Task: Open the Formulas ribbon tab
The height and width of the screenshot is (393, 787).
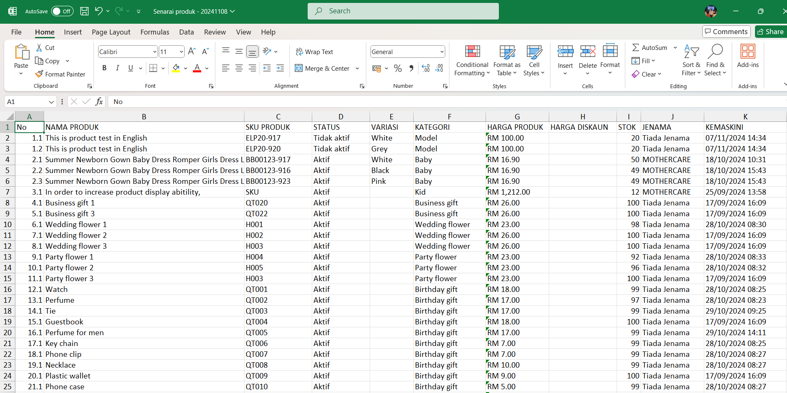Action: tap(155, 32)
